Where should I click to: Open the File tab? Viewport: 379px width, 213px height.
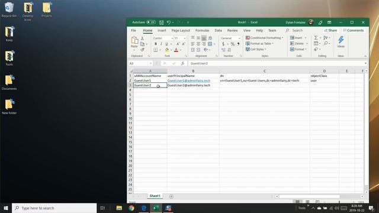click(133, 30)
